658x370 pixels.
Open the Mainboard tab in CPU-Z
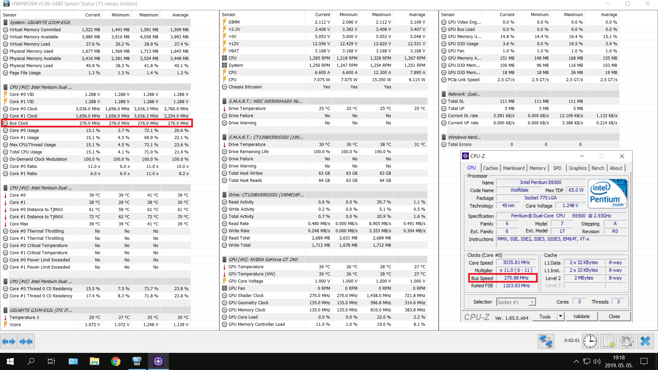point(514,168)
